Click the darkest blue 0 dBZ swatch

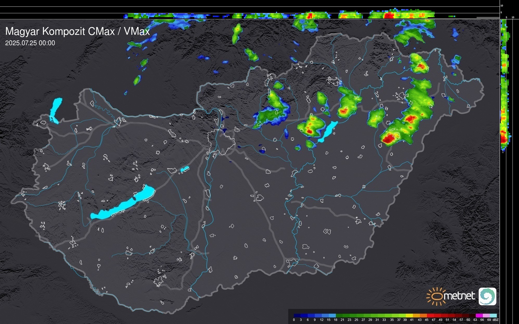pyautogui.click(x=297, y=315)
